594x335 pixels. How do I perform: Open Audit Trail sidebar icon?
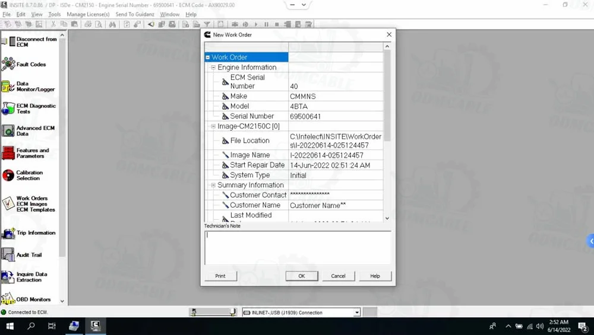[8, 255]
